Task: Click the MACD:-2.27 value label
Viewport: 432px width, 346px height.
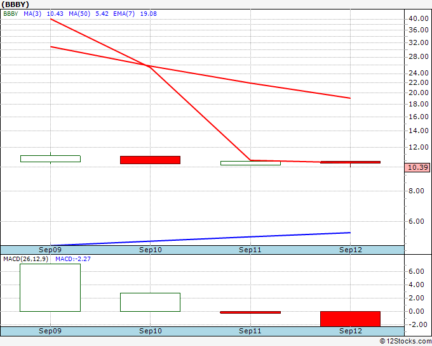Action: 73,259
